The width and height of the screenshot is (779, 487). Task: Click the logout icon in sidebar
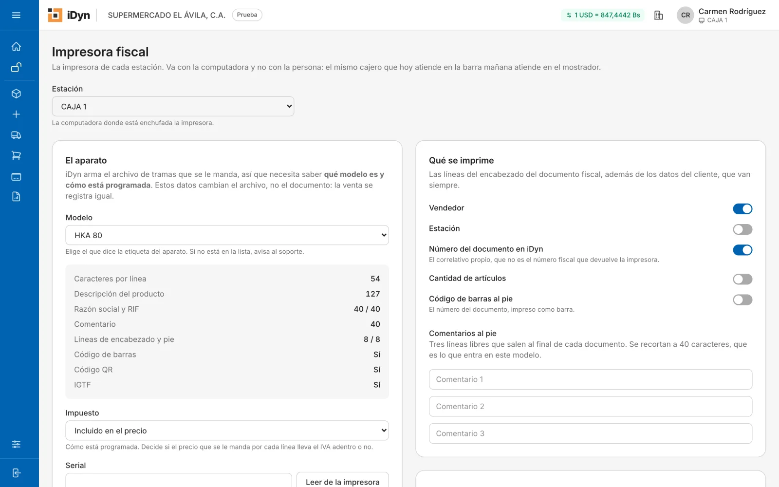16,473
